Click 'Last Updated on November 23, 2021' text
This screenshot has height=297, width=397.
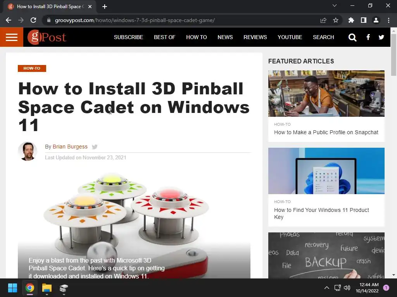point(86,157)
